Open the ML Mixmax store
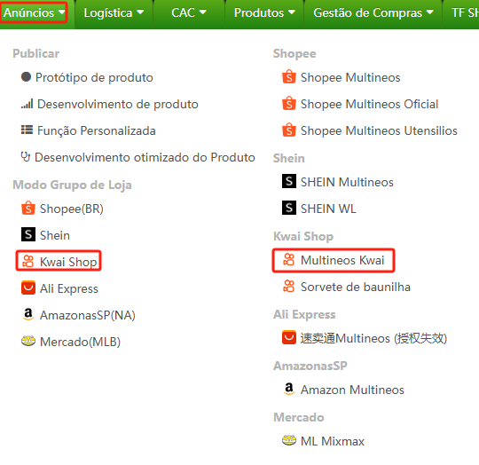This screenshot has width=479, height=465. [x=333, y=441]
